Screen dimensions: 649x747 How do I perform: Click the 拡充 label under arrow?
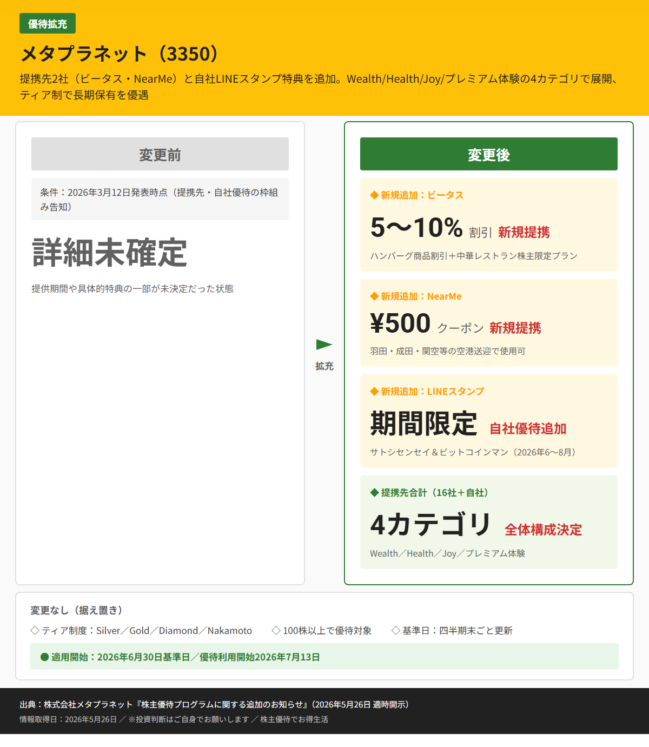325,366
